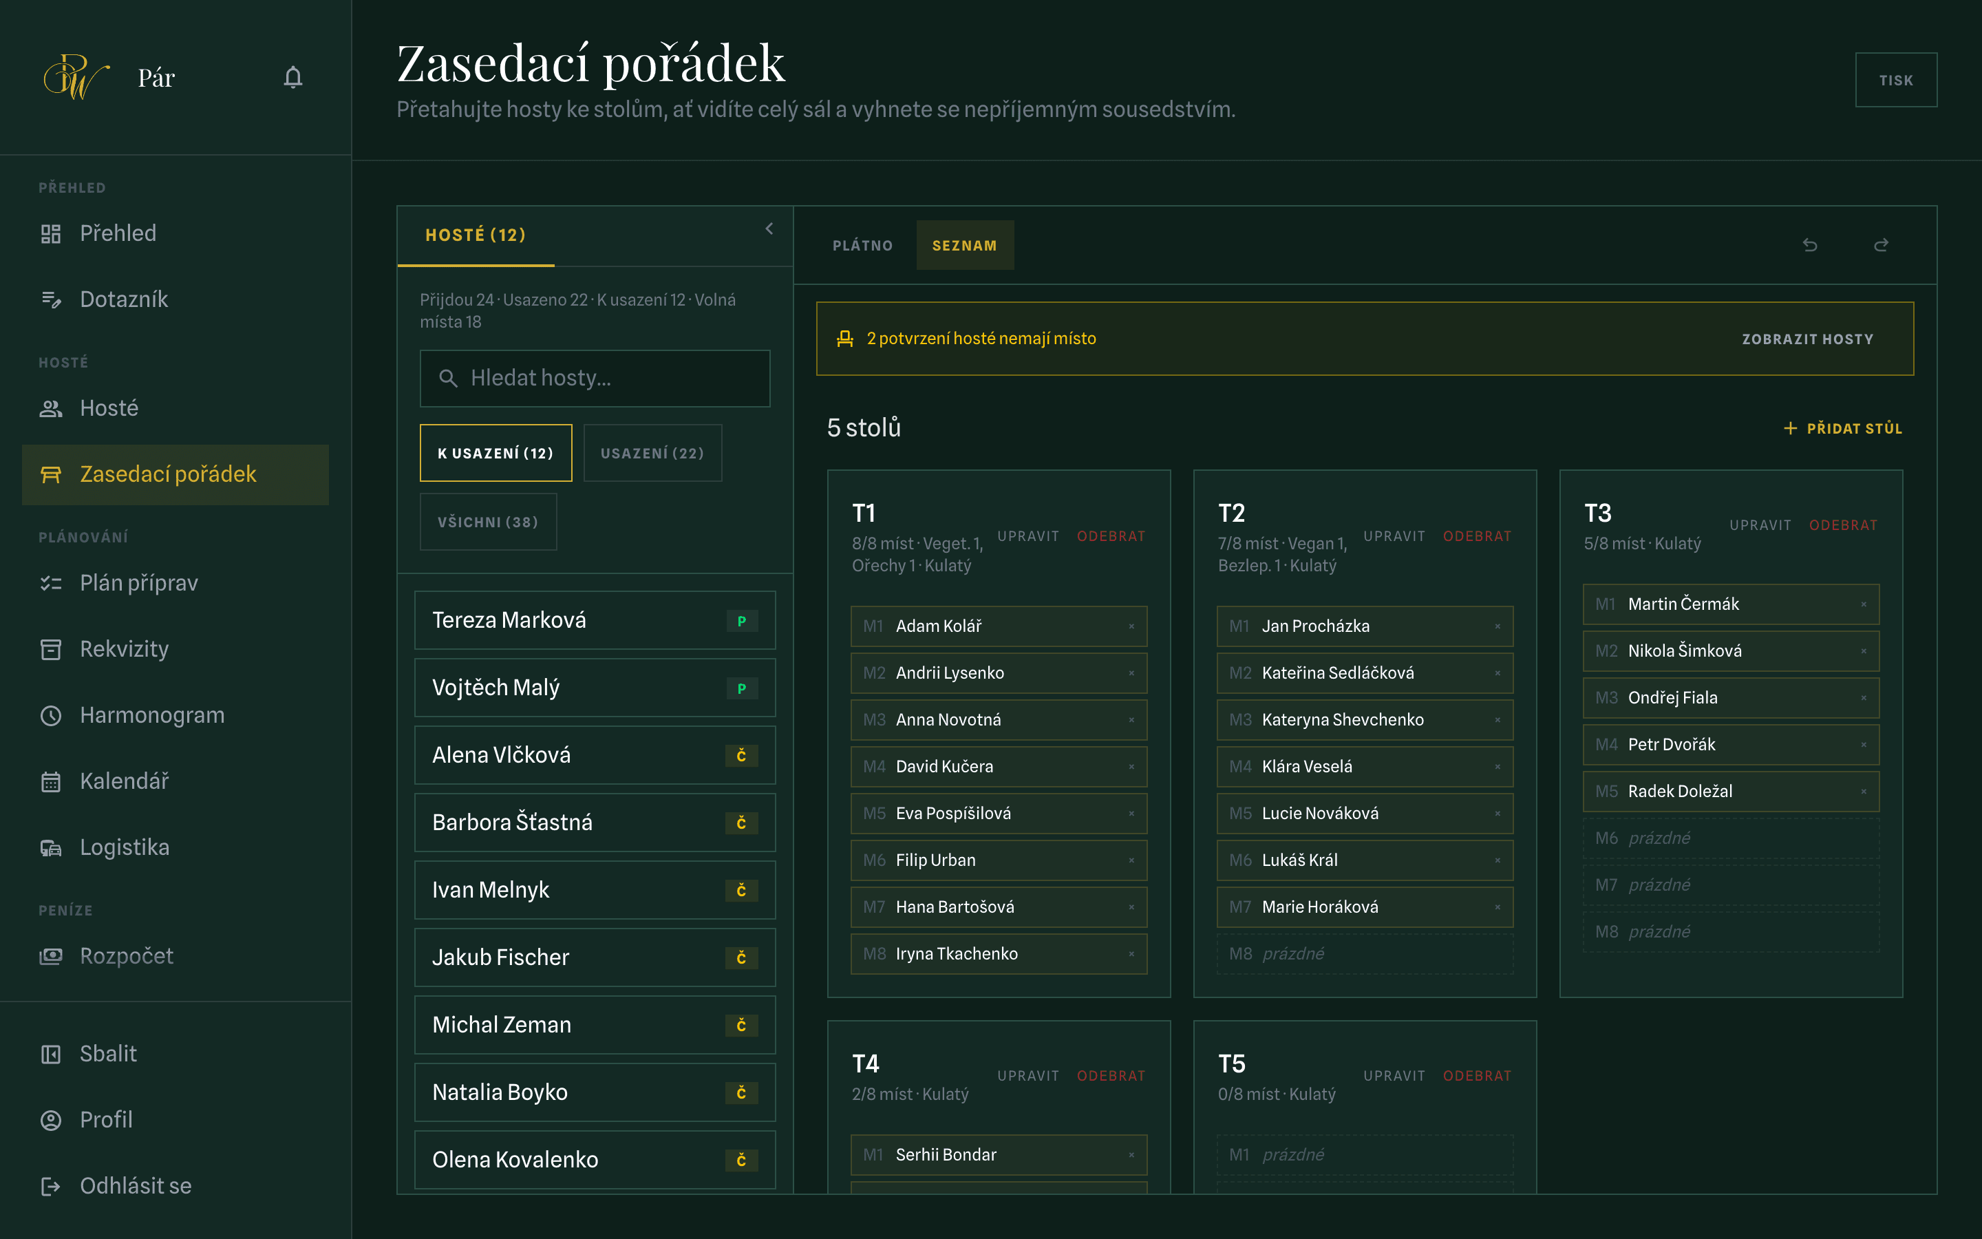Screen dimensions: 1982x1239
Task: Filter guests by K usazení (12)
Action: [x=495, y=453]
